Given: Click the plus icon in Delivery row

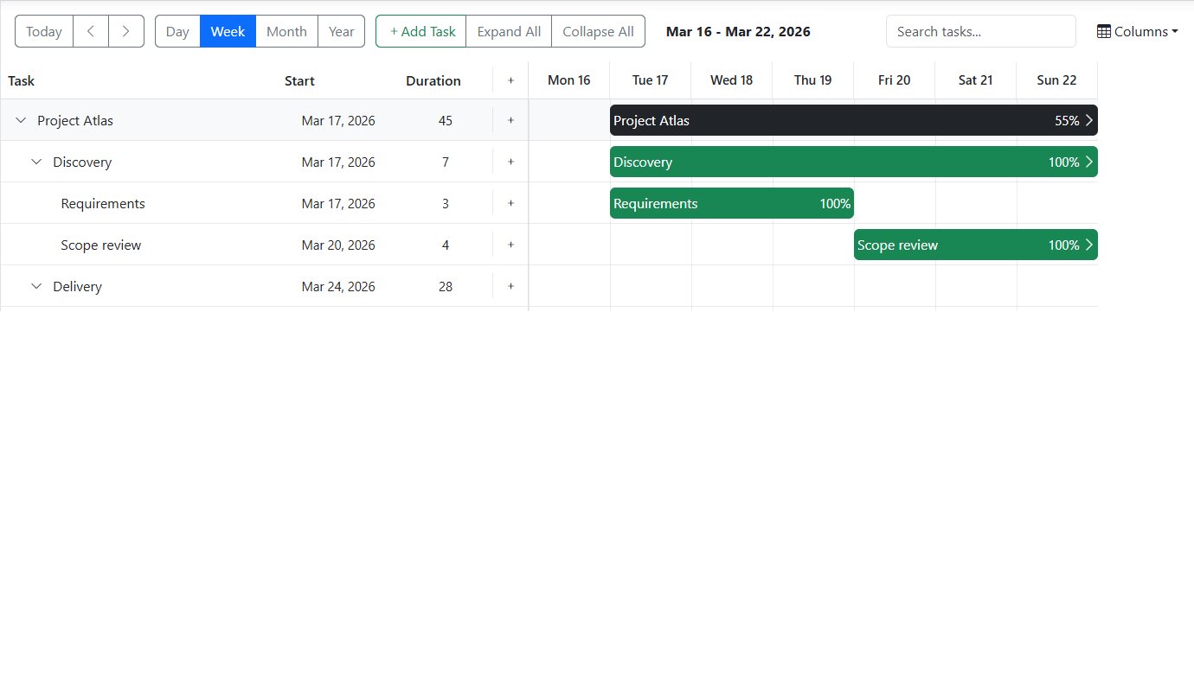Looking at the screenshot, I should (510, 286).
